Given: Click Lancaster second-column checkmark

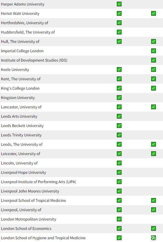Looking at the screenshot, I should point(153,107).
